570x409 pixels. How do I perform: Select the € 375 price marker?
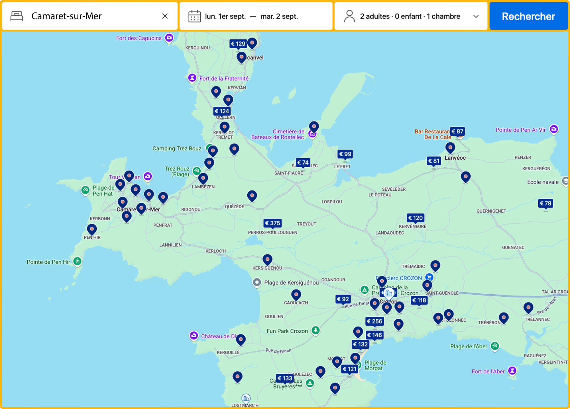[x=272, y=223]
